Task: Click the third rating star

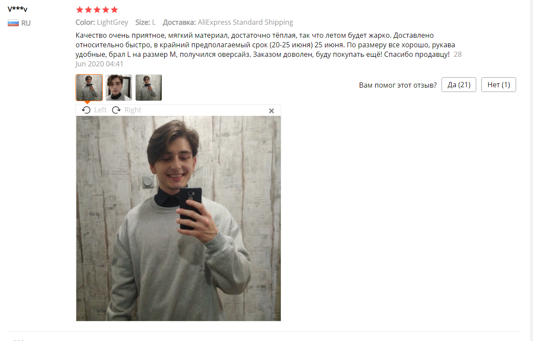Action: (97, 10)
